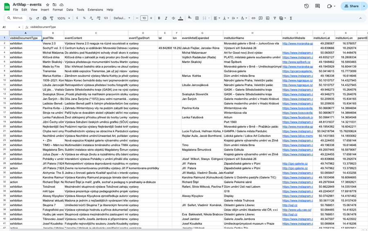
Task: Open version history clock icon
Action: coord(307,6)
